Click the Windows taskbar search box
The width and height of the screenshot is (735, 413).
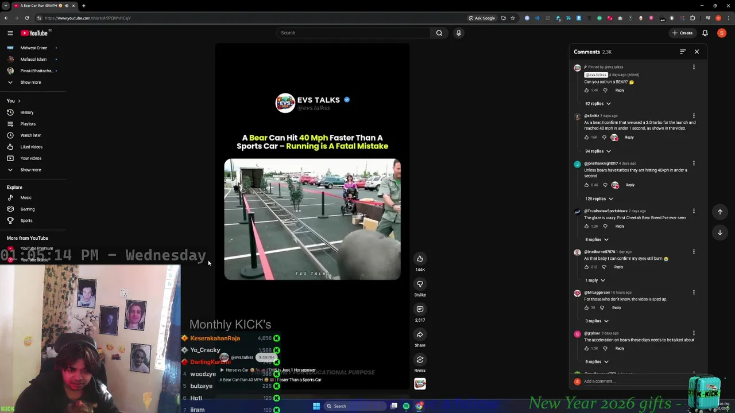tap(355, 406)
